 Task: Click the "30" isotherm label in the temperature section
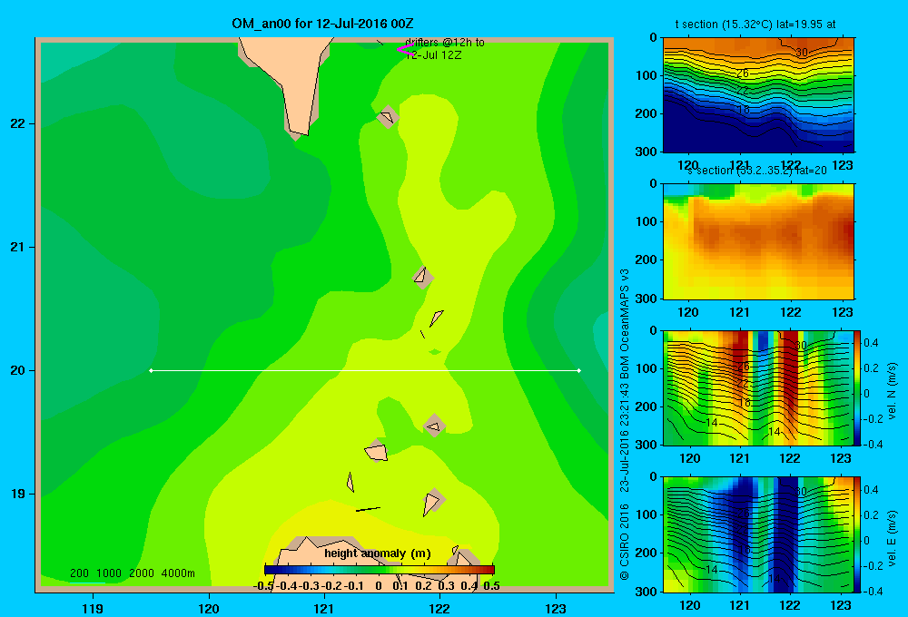[801, 53]
